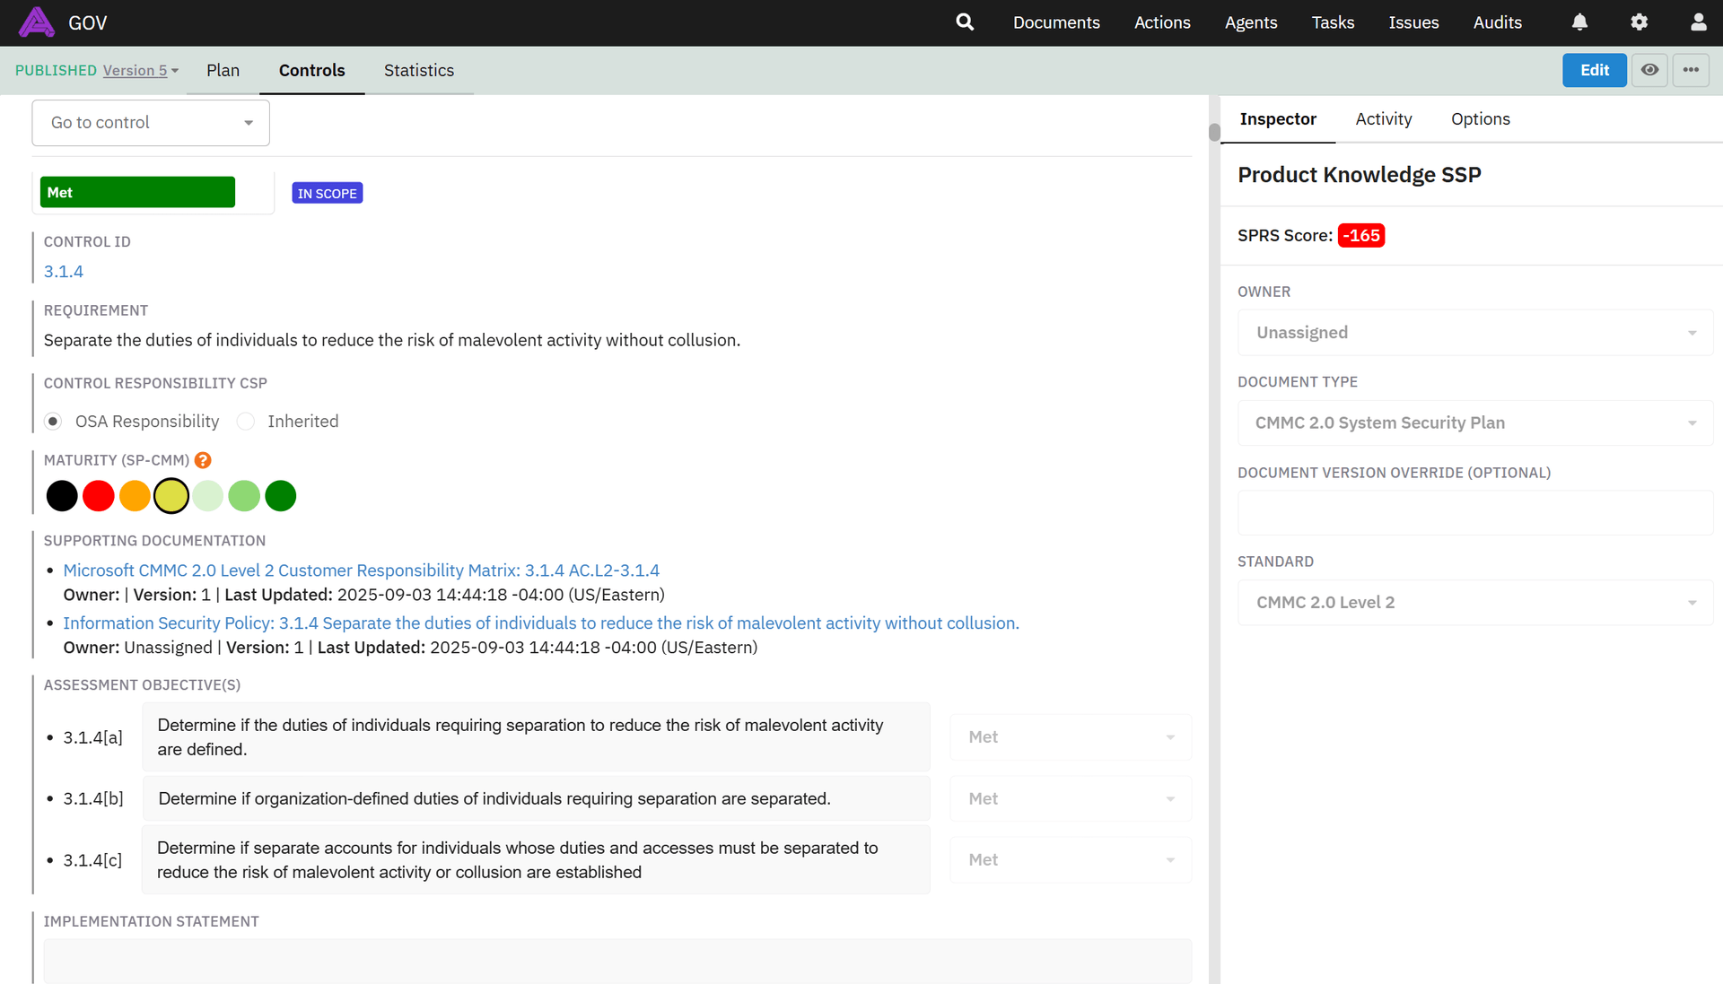The width and height of the screenshot is (1723, 984).
Task: Click the blue Edit button
Action: tap(1594, 70)
